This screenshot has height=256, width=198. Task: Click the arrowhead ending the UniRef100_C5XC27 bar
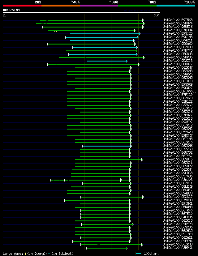[x=143, y=197]
